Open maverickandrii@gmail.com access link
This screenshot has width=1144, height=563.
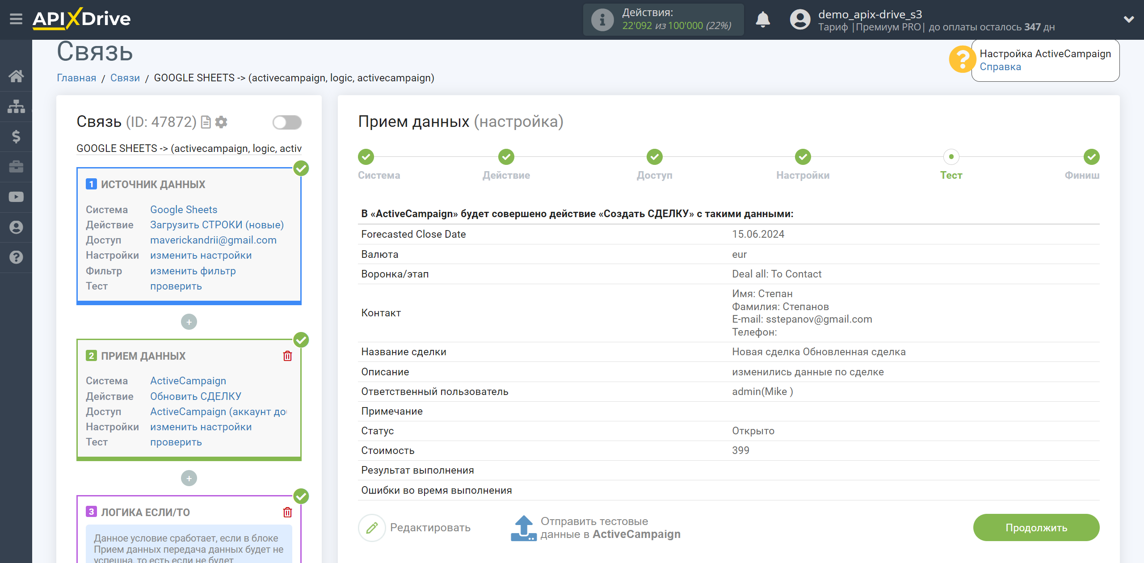pos(213,240)
